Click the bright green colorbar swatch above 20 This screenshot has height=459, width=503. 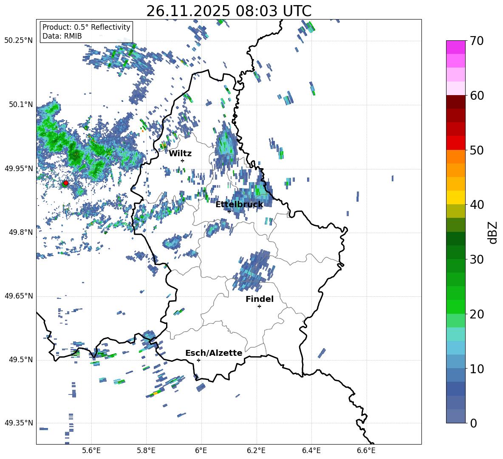456,307
